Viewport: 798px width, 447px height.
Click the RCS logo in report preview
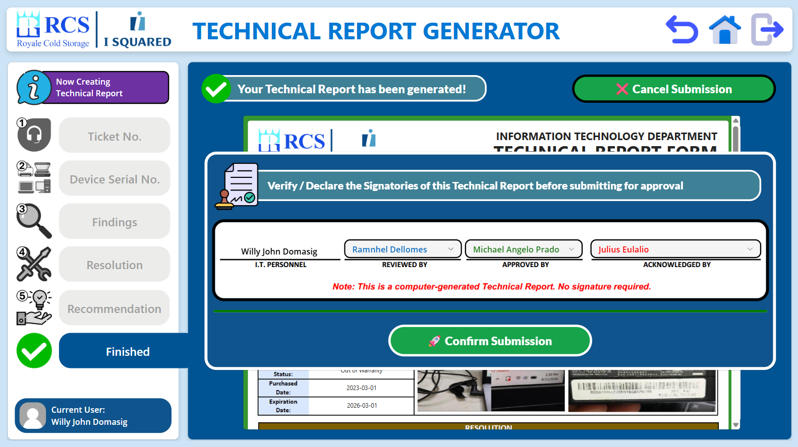click(x=291, y=140)
